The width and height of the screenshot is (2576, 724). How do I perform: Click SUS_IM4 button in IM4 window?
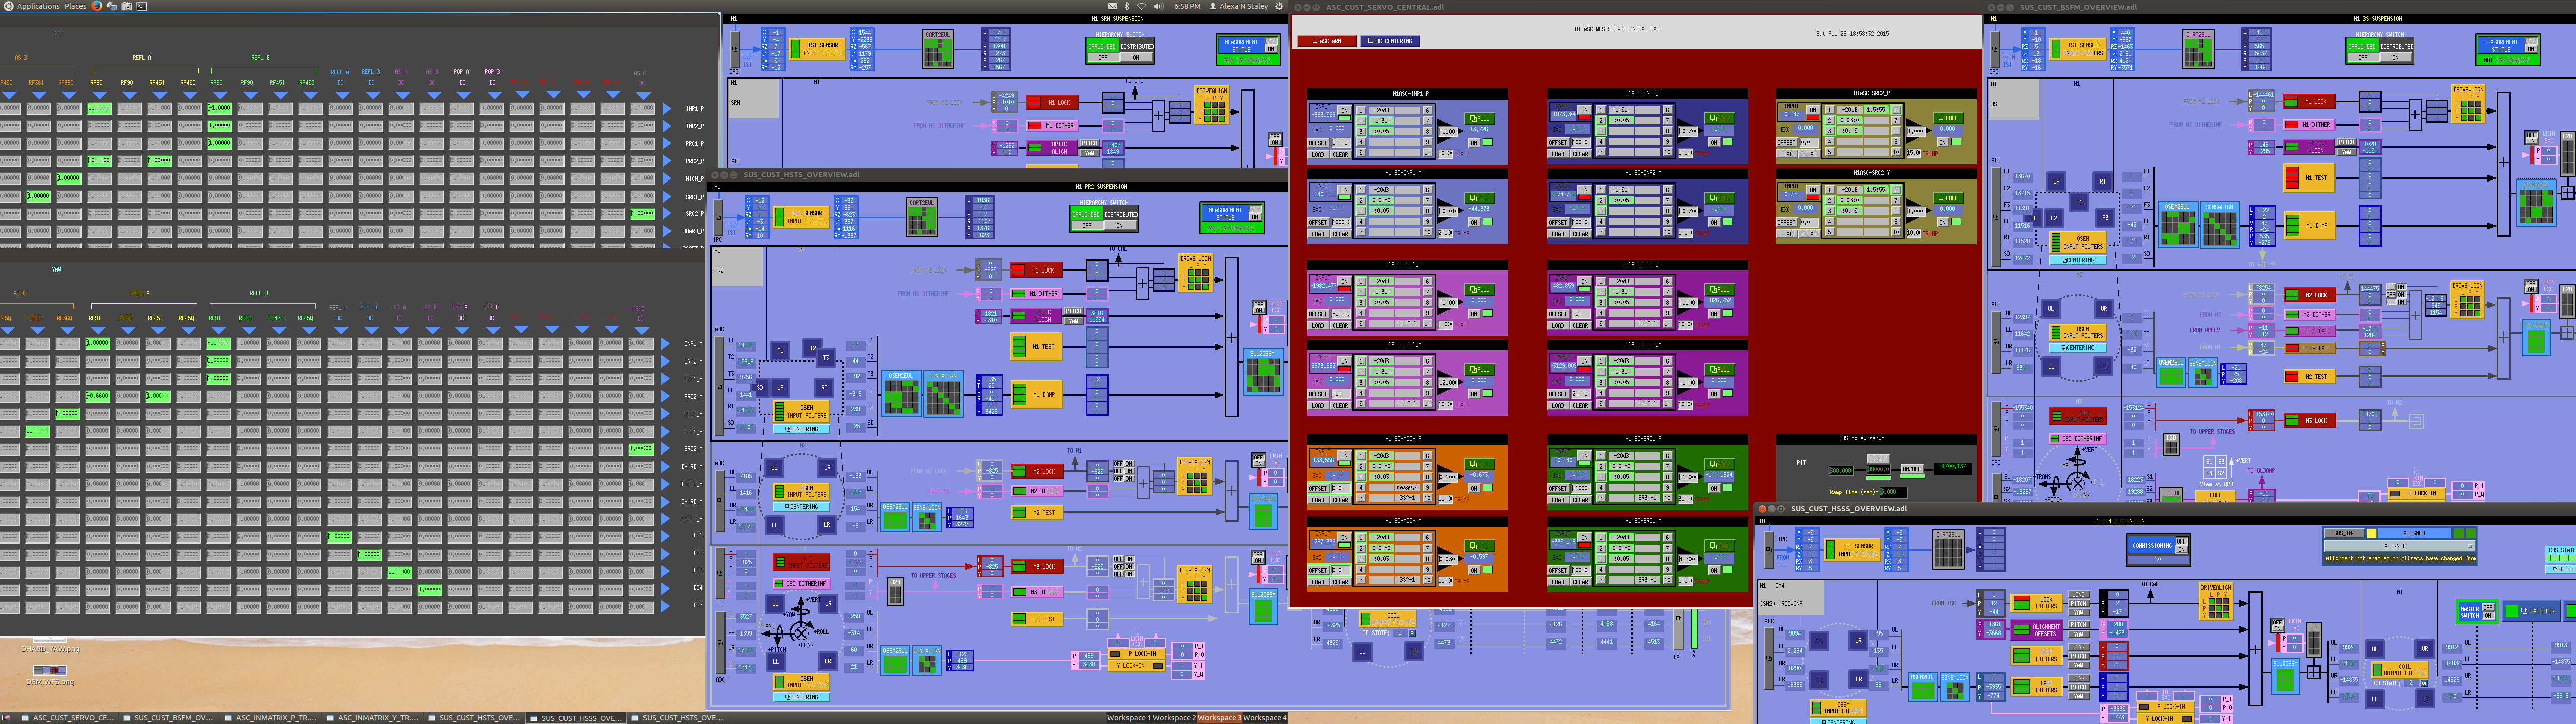[2344, 534]
